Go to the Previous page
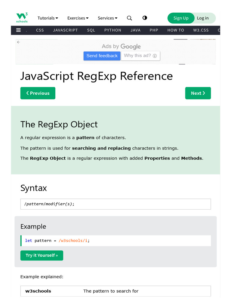 38,93
